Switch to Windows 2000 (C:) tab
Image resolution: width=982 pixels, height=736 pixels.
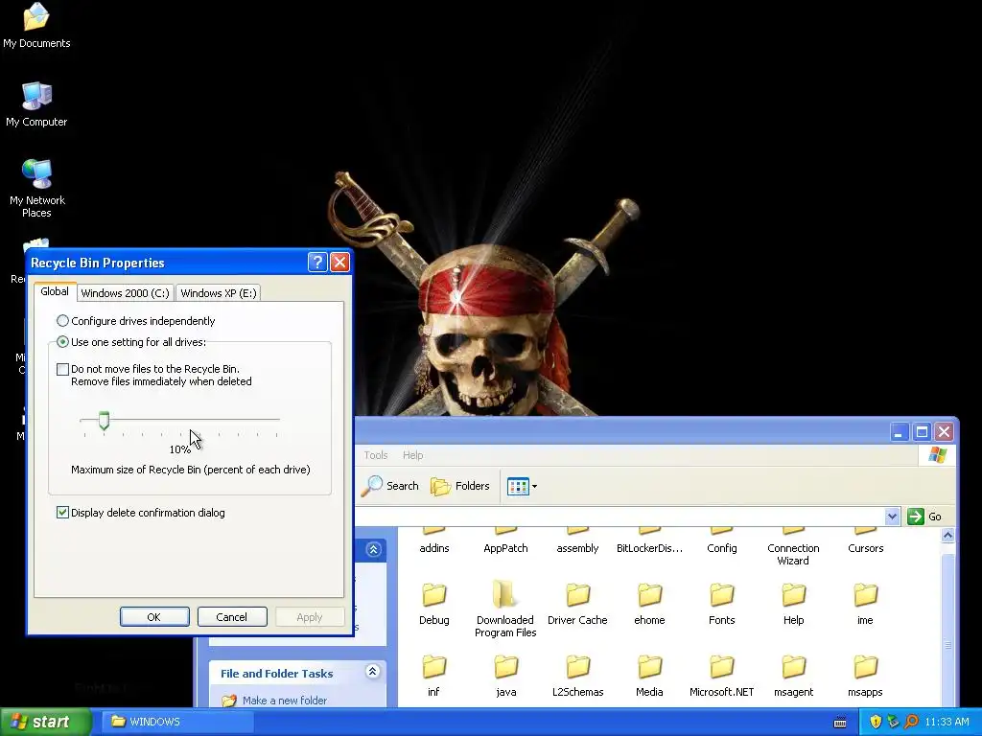click(125, 293)
